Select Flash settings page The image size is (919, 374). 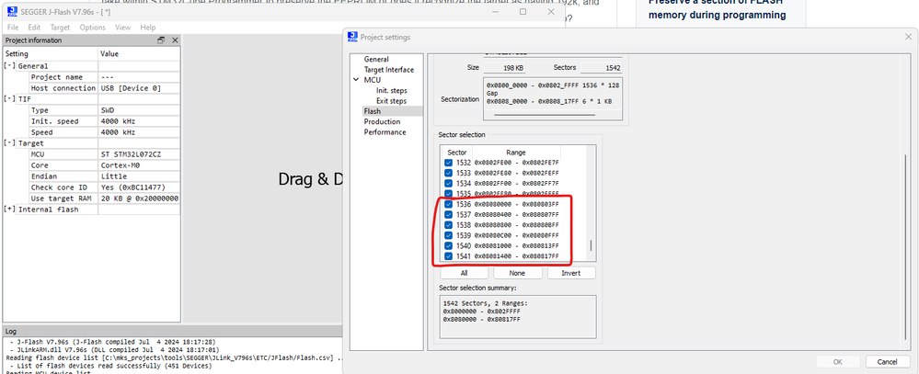point(372,111)
